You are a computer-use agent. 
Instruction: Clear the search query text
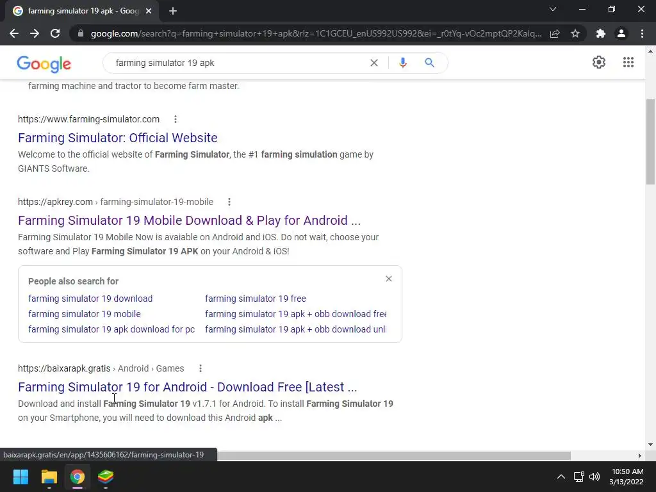click(x=374, y=63)
